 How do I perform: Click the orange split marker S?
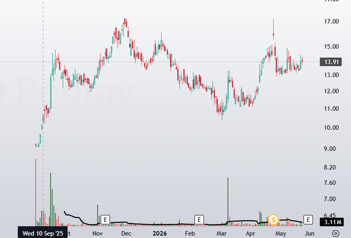(273, 220)
